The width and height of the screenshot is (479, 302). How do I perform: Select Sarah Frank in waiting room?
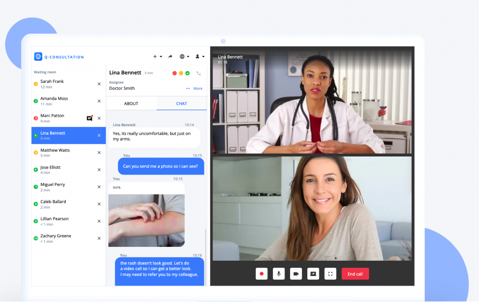[x=69, y=84]
